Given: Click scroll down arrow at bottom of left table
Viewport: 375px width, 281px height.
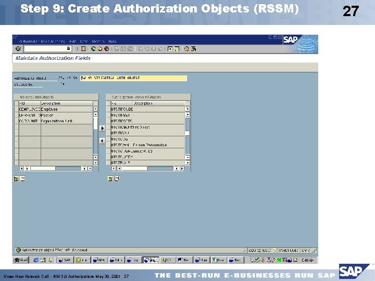Looking at the screenshot, I should (95, 163).
